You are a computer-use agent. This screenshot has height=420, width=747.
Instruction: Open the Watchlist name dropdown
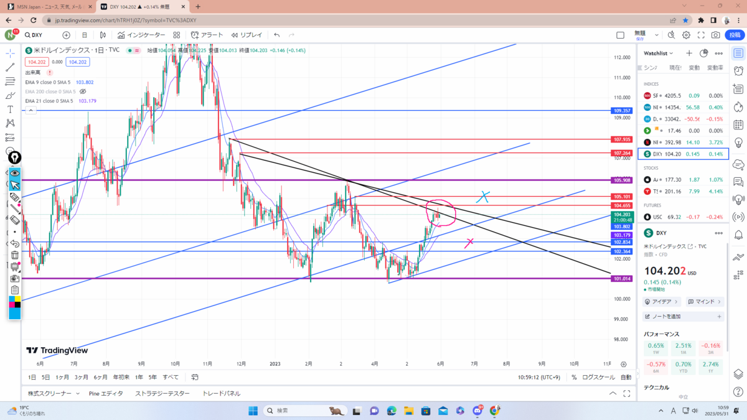coord(659,54)
